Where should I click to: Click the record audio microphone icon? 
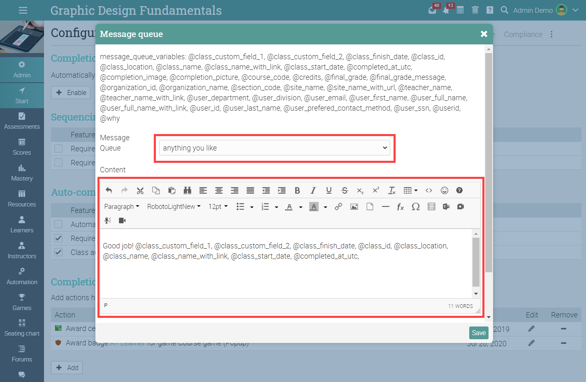108,220
